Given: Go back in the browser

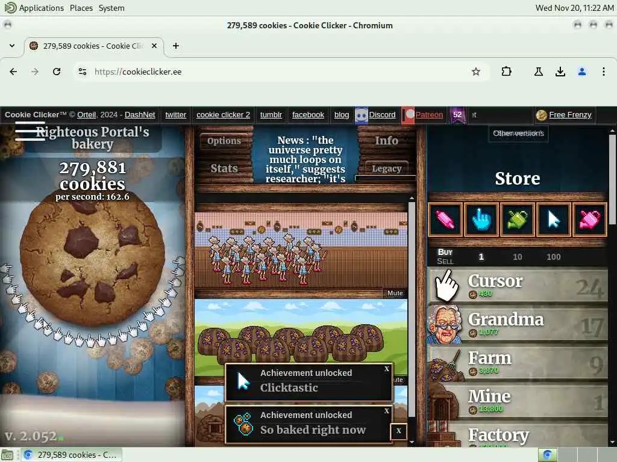Looking at the screenshot, I should tap(13, 72).
